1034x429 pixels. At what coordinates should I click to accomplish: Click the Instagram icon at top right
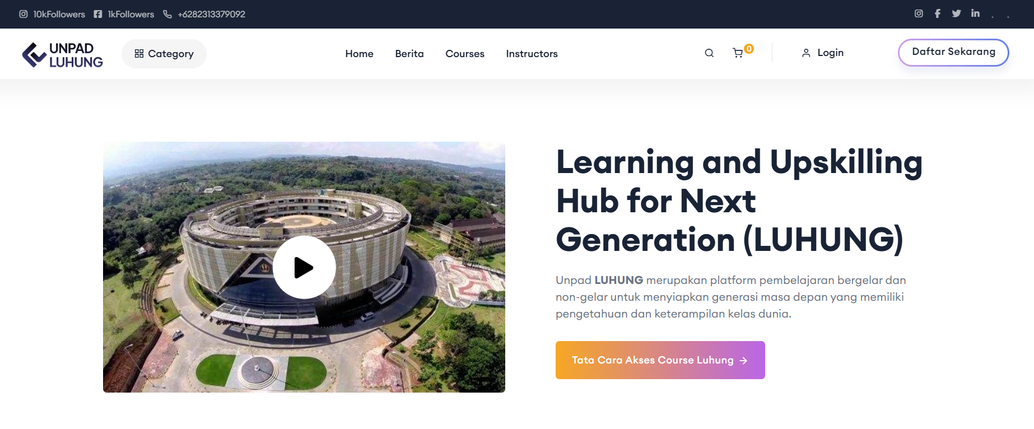[x=919, y=13]
